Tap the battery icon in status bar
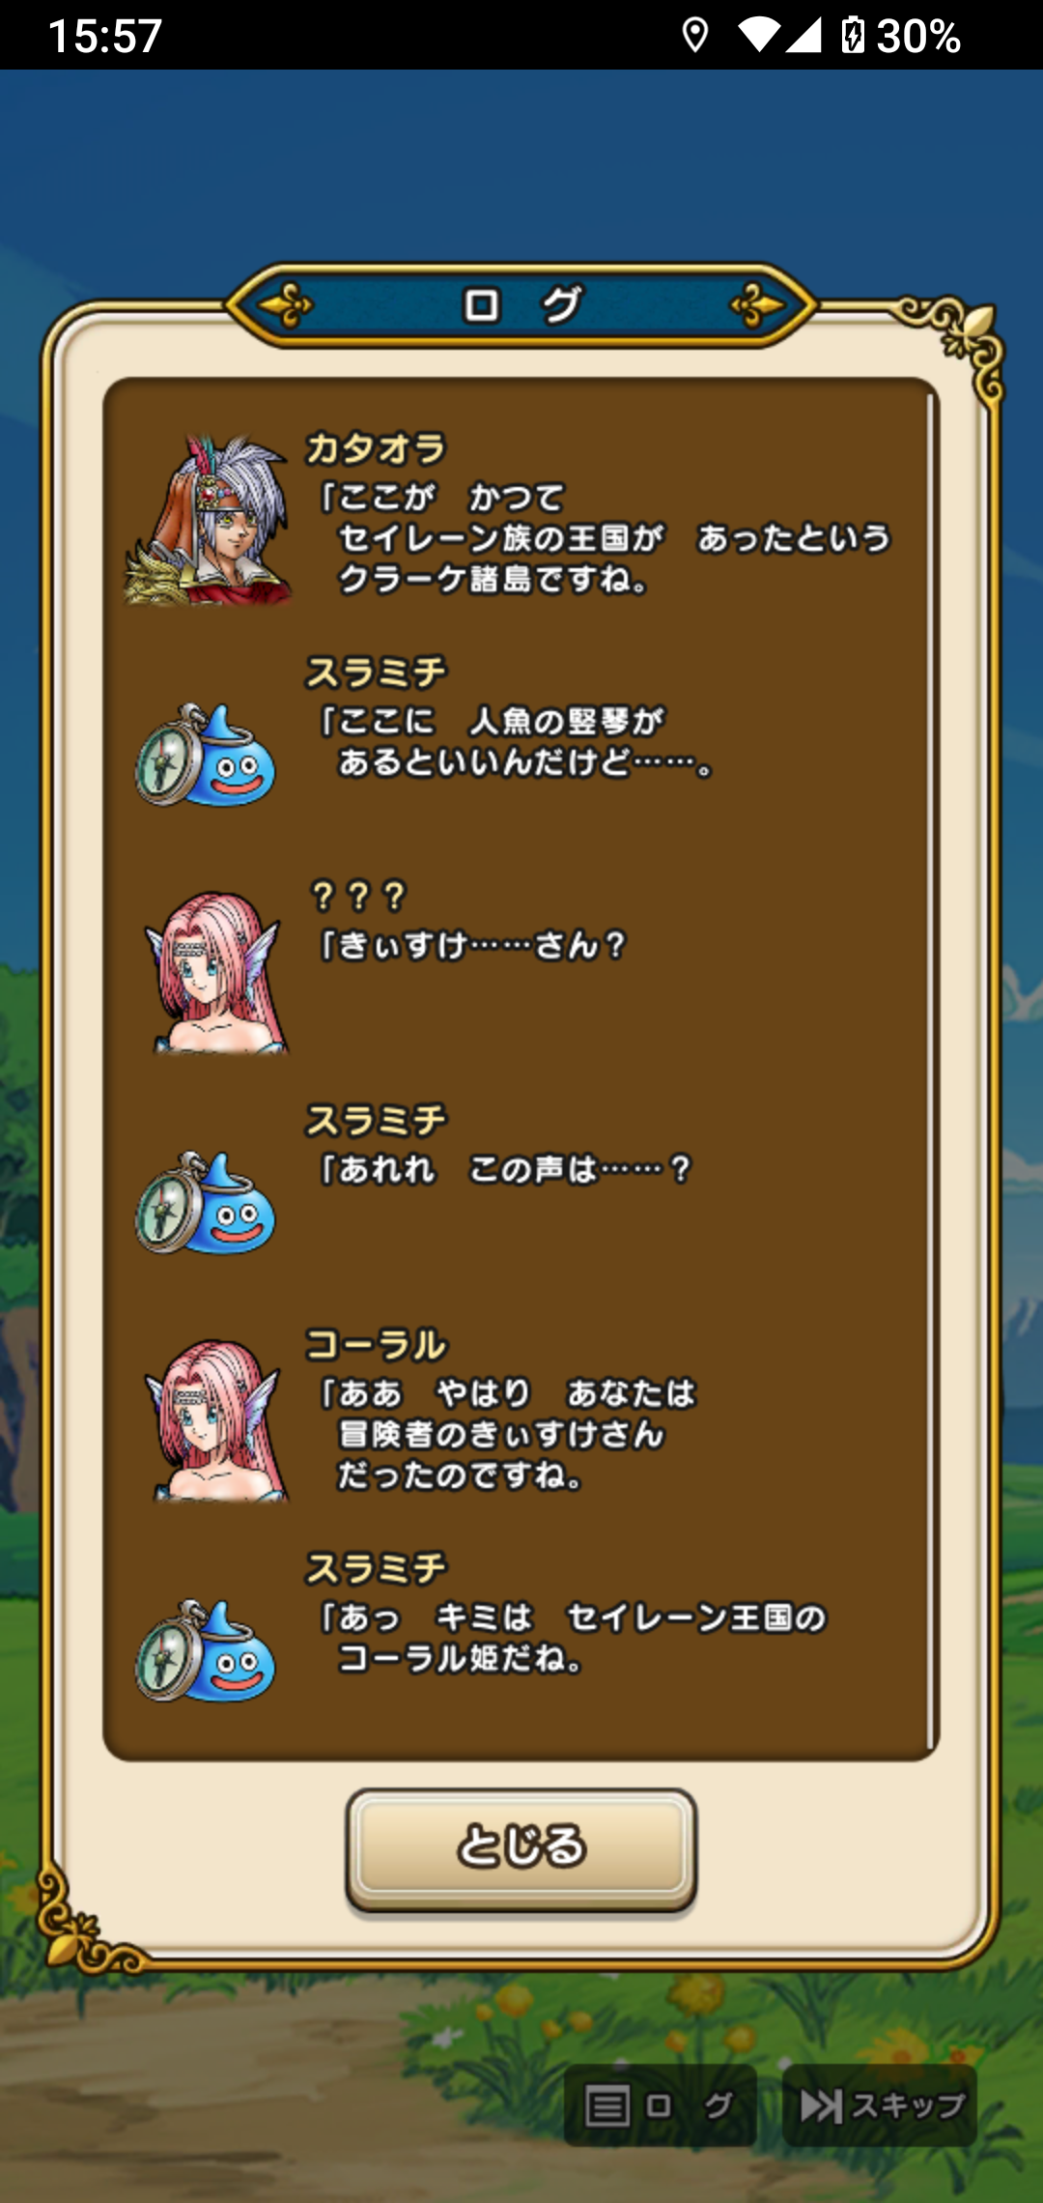This screenshot has width=1043, height=2203. tap(853, 35)
